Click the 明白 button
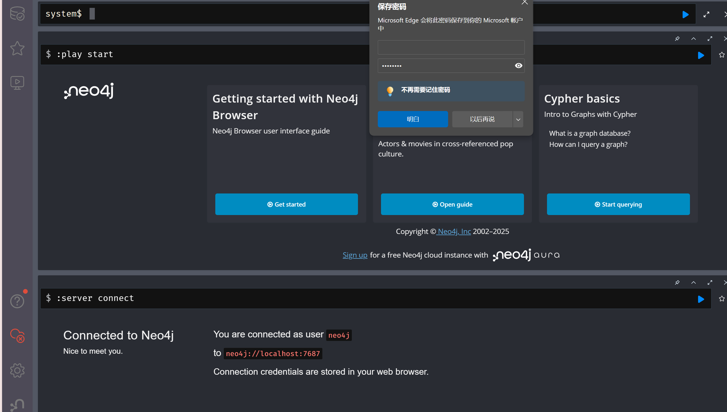 pos(413,119)
